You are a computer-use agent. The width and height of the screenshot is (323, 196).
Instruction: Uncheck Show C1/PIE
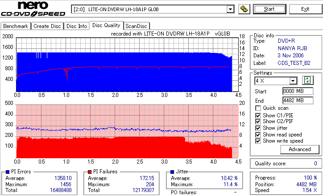258,116
